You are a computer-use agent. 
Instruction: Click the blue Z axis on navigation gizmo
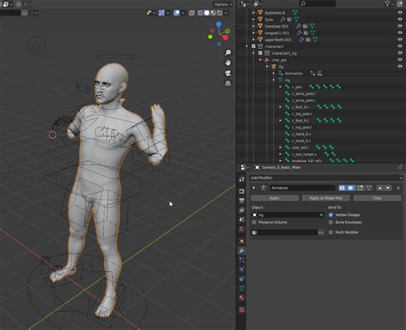tap(218, 24)
